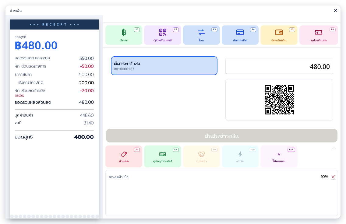This screenshot has width=346, height=224.
Task: Click the F11 shortcut badge on points
Action: [291, 150]
